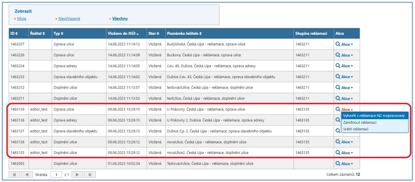
Task: Click magnifier icon for record 1463237
Action: coord(338,44)
